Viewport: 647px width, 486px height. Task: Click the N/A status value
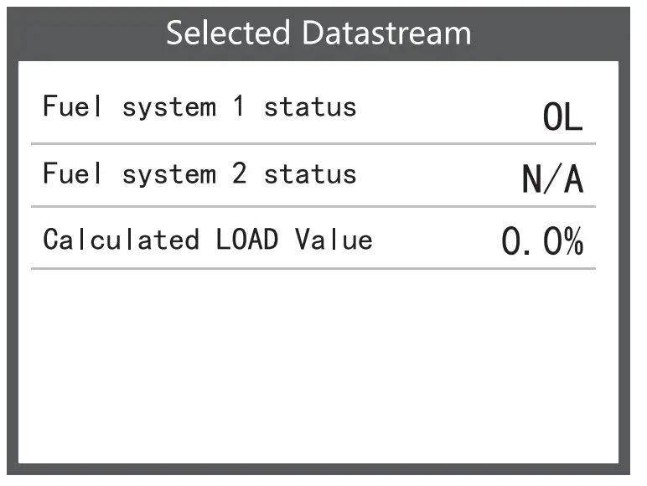(552, 179)
